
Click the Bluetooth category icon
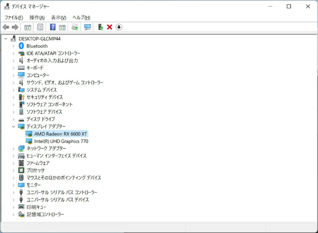pyautogui.click(x=21, y=46)
